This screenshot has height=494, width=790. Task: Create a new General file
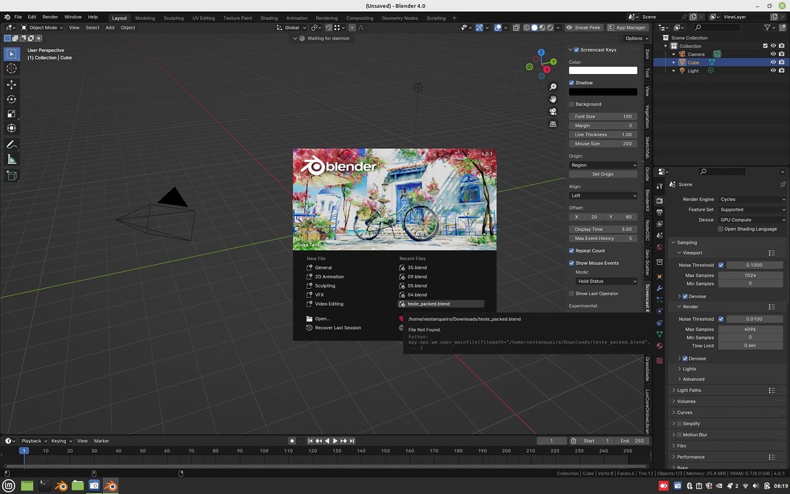point(323,268)
